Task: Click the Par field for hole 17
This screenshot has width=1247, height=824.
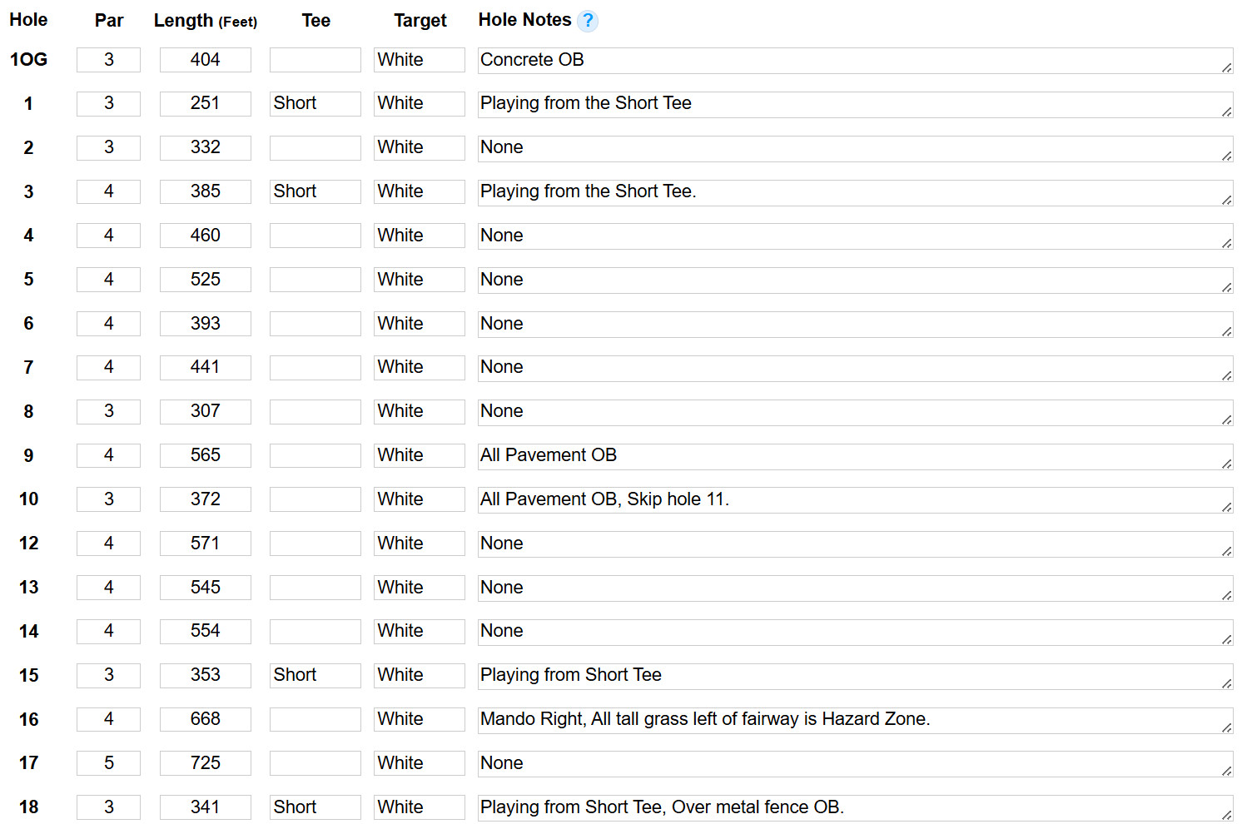Action: tap(108, 763)
